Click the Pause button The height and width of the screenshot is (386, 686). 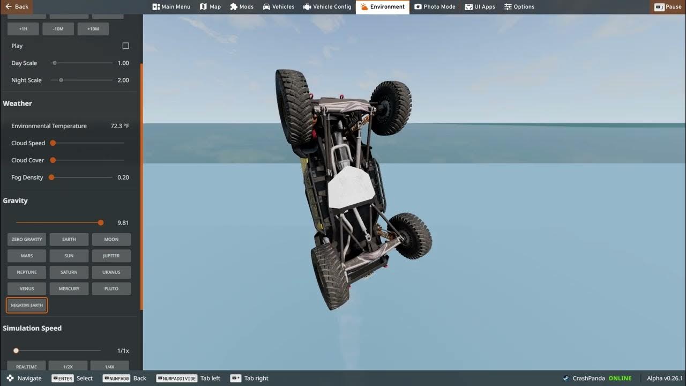coord(668,6)
